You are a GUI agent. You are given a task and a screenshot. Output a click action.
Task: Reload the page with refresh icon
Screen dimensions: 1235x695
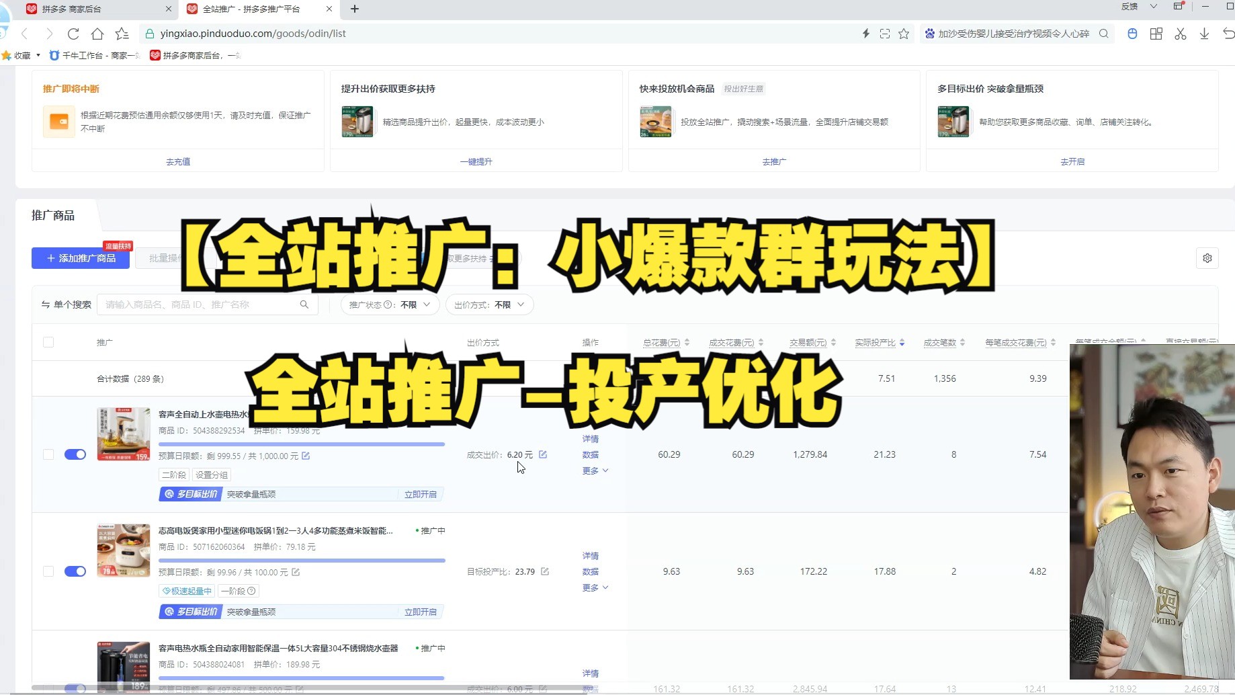(73, 34)
